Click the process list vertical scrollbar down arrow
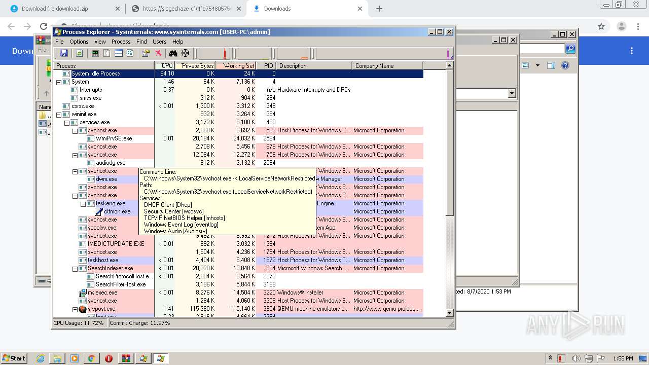 (449, 312)
